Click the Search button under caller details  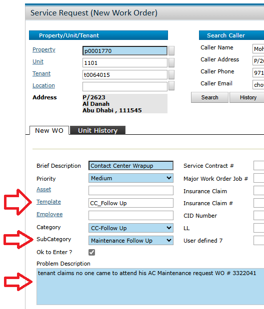(x=209, y=97)
